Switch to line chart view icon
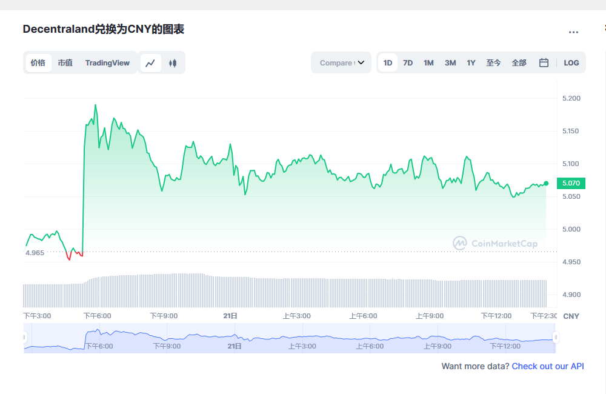 tap(150, 63)
